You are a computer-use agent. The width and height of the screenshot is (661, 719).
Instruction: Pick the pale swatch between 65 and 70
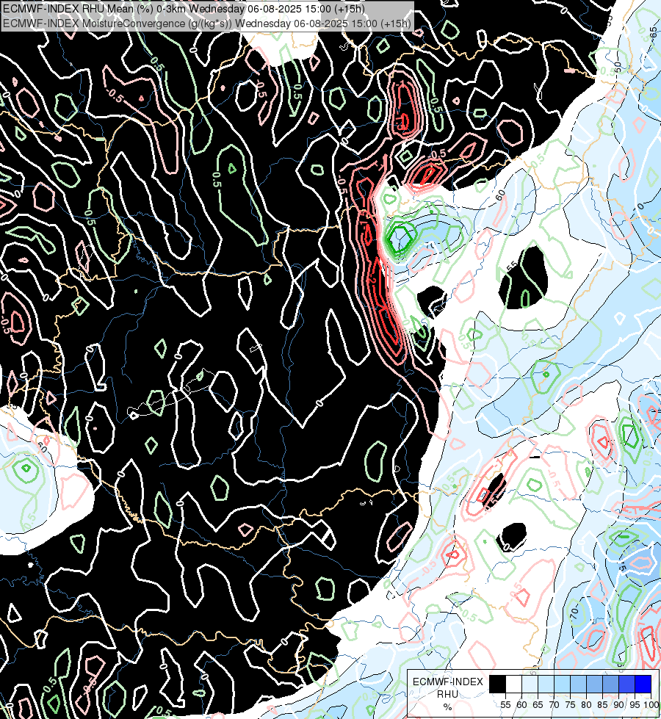point(546,684)
